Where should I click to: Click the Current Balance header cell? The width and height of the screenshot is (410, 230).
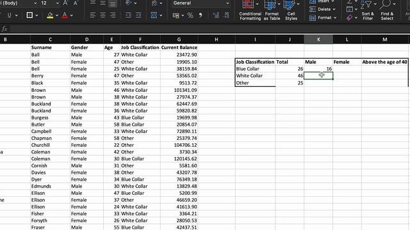179,47
